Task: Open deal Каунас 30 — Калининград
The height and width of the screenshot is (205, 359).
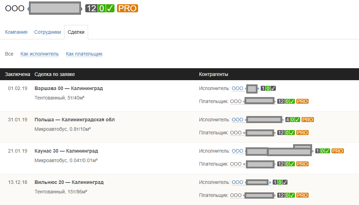Action: pyautogui.click(x=66, y=151)
